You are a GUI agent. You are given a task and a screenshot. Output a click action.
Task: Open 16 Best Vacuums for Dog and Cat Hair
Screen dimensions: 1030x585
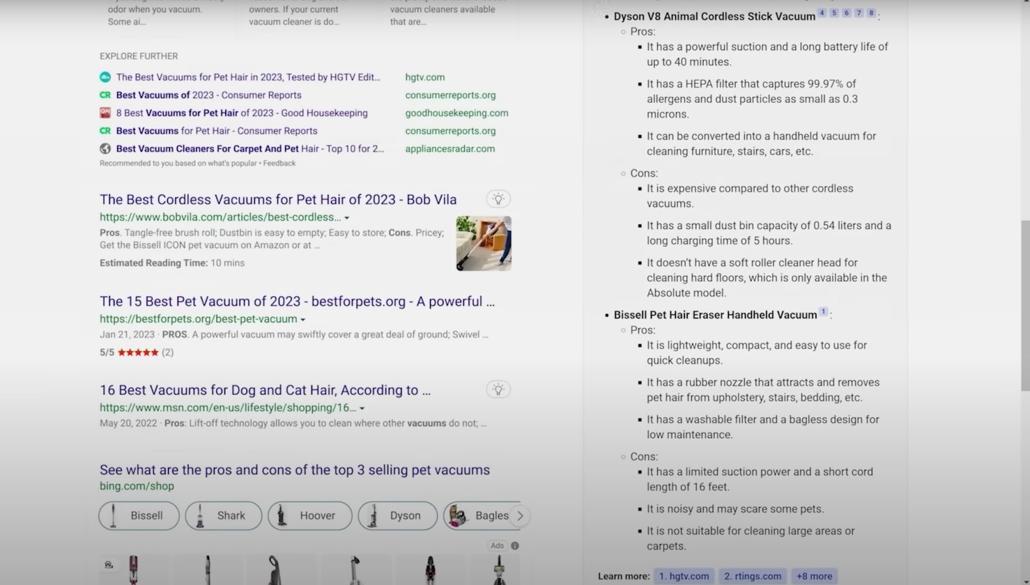click(265, 390)
